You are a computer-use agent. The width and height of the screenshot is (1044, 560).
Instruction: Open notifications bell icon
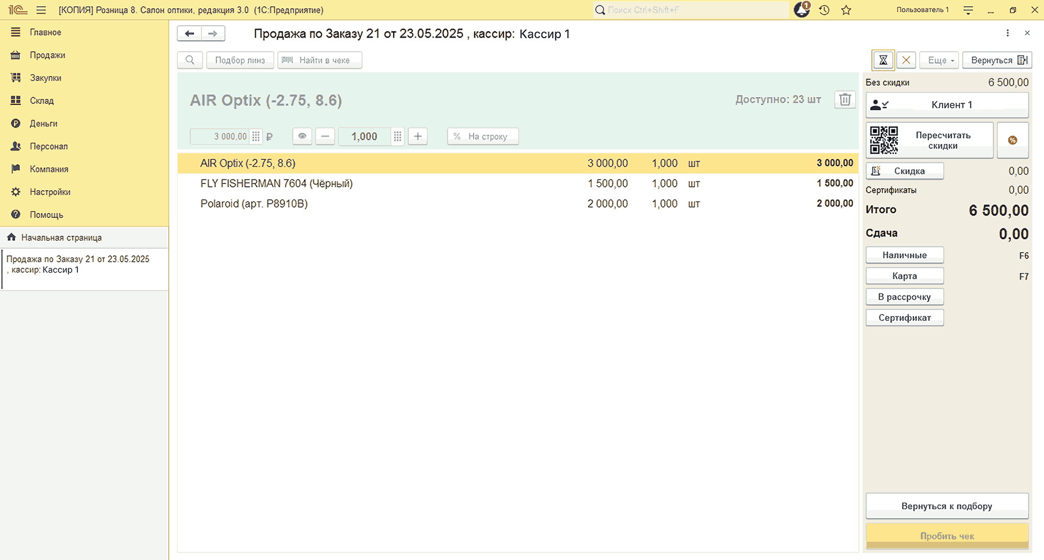click(801, 10)
